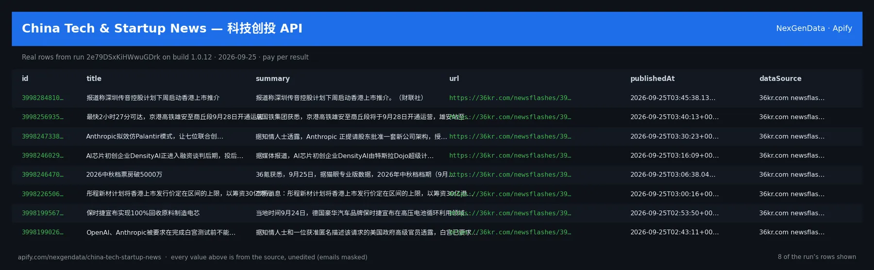Click footer 'apify.com/nexgendata/china-tech-startup-news'

pos(89,257)
